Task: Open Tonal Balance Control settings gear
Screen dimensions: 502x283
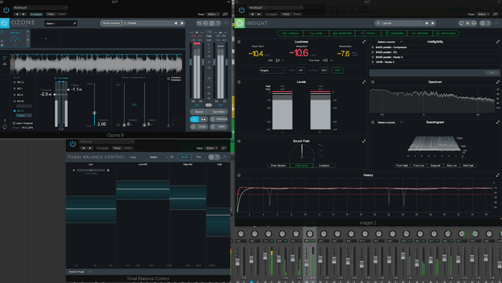Action: coord(211,157)
